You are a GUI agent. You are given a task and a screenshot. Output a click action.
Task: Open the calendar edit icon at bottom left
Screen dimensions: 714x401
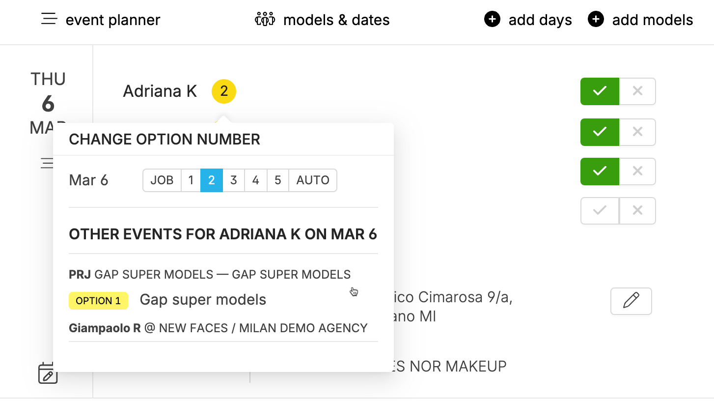click(48, 373)
